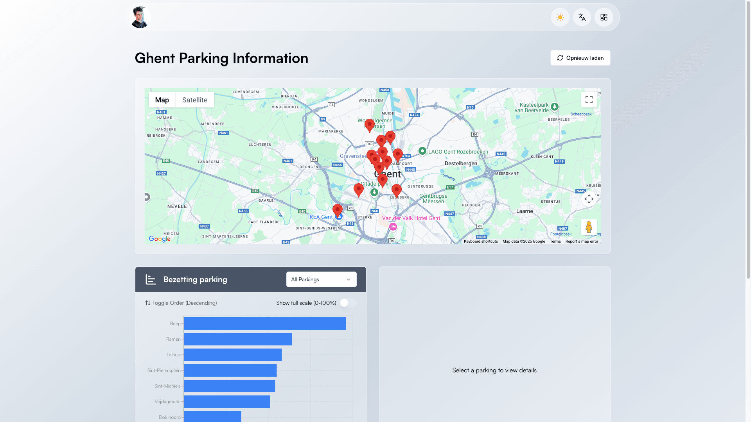Open the grid apps menu icon
751x422 pixels.
(x=604, y=17)
